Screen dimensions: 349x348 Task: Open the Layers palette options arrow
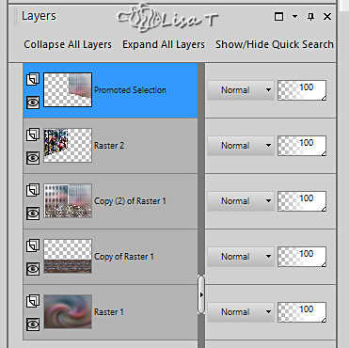click(x=294, y=16)
